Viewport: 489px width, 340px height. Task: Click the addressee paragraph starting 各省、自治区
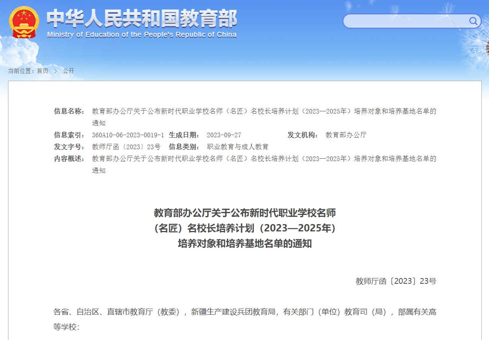[245, 319]
